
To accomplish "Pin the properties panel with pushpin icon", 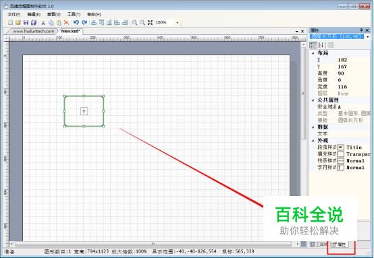I will tap(361, 30).
